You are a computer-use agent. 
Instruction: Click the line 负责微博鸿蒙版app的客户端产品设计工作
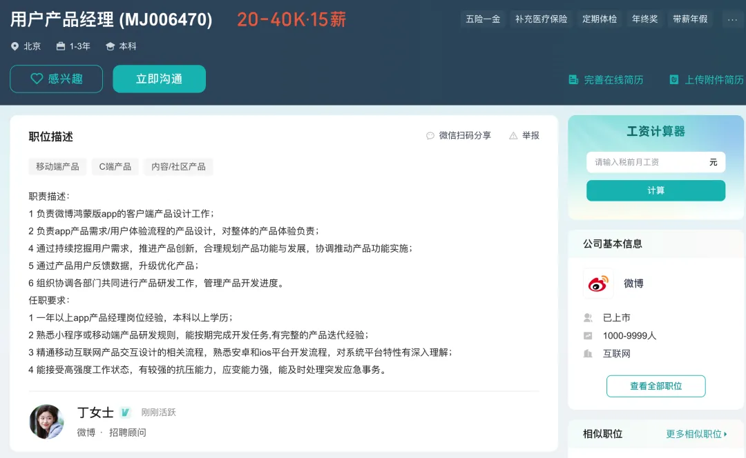(x=122, y=214)
